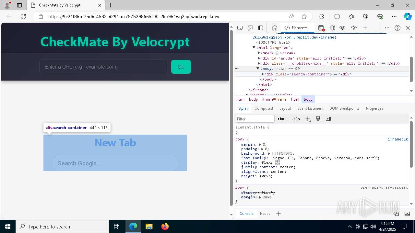Expand the search-container div node

click(263, 74)
